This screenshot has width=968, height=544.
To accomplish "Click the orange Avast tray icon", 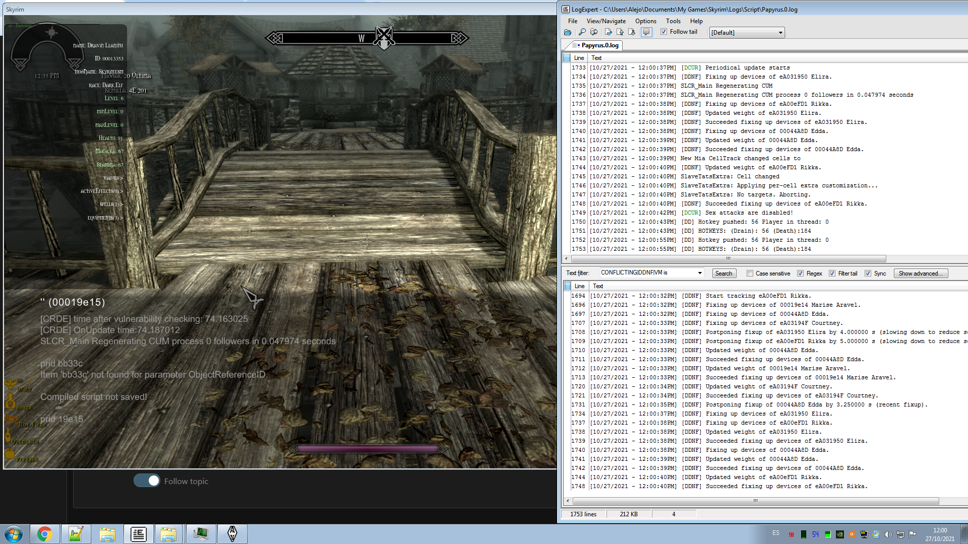I will point(852,534).
